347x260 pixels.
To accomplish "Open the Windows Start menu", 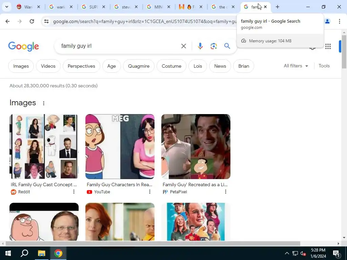I will click(8, 253).
